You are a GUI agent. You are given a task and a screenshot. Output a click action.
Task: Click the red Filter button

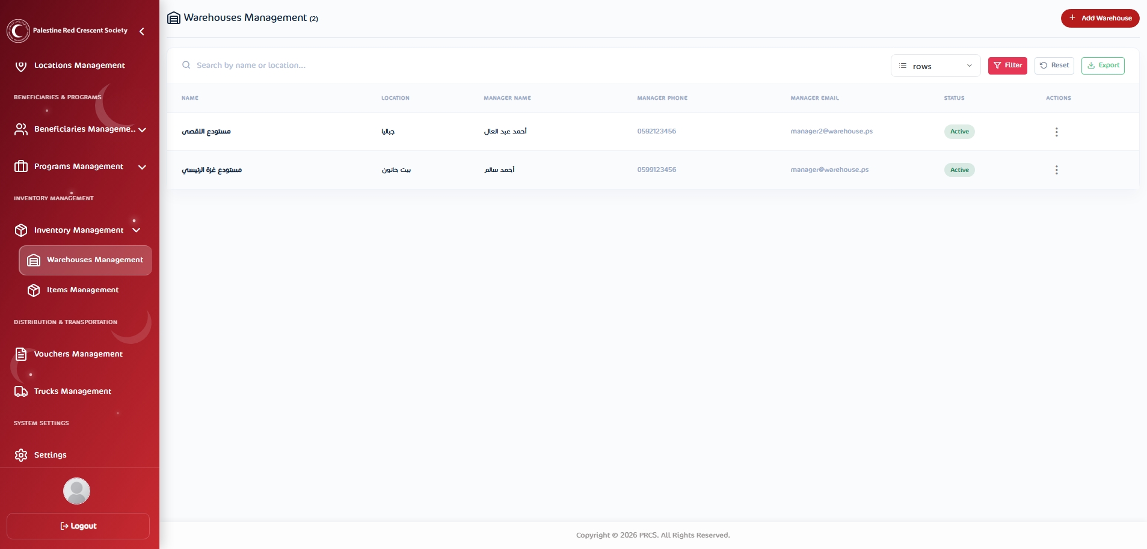pyautogui.click(x=1007, y=66)
